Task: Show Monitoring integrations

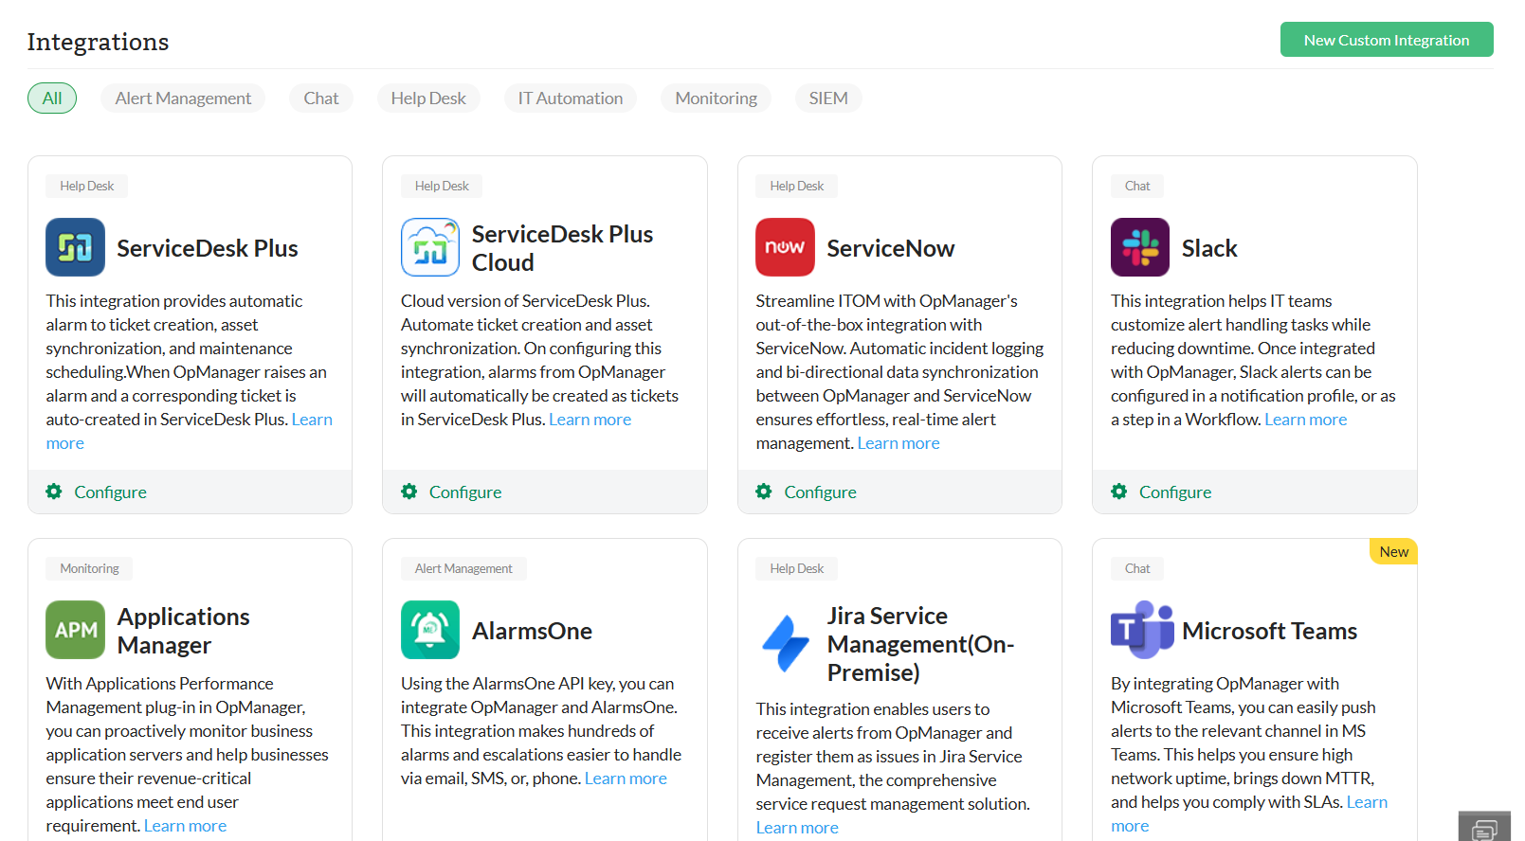Action: point(717,98)
